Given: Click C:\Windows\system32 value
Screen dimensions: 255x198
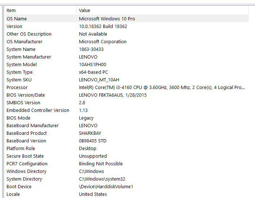Looking at the screenshot, I should click(x=102, y=179).
